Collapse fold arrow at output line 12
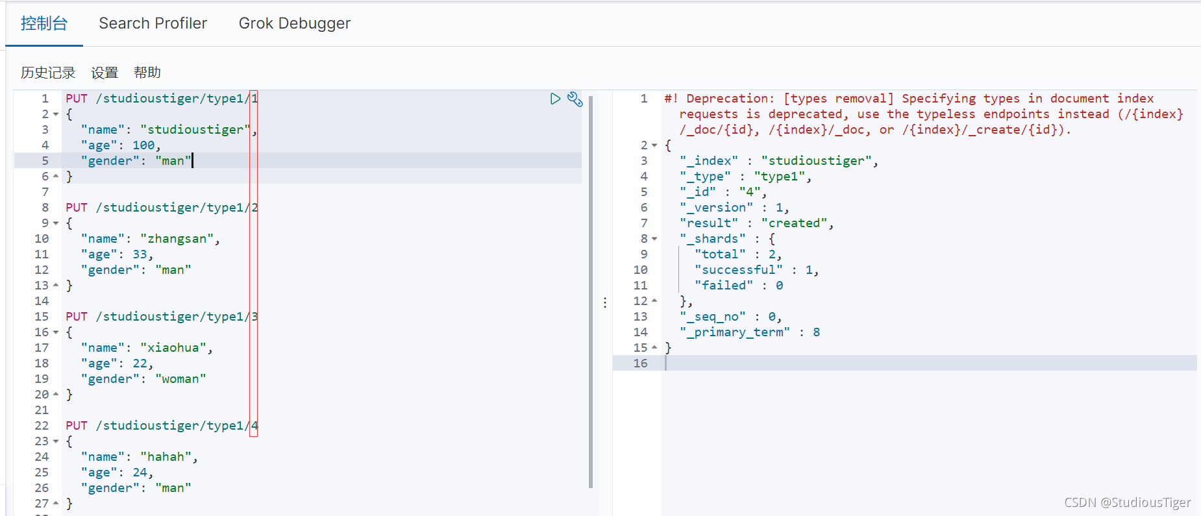This screenshot has width=1201, height=516. coord(654,301)
